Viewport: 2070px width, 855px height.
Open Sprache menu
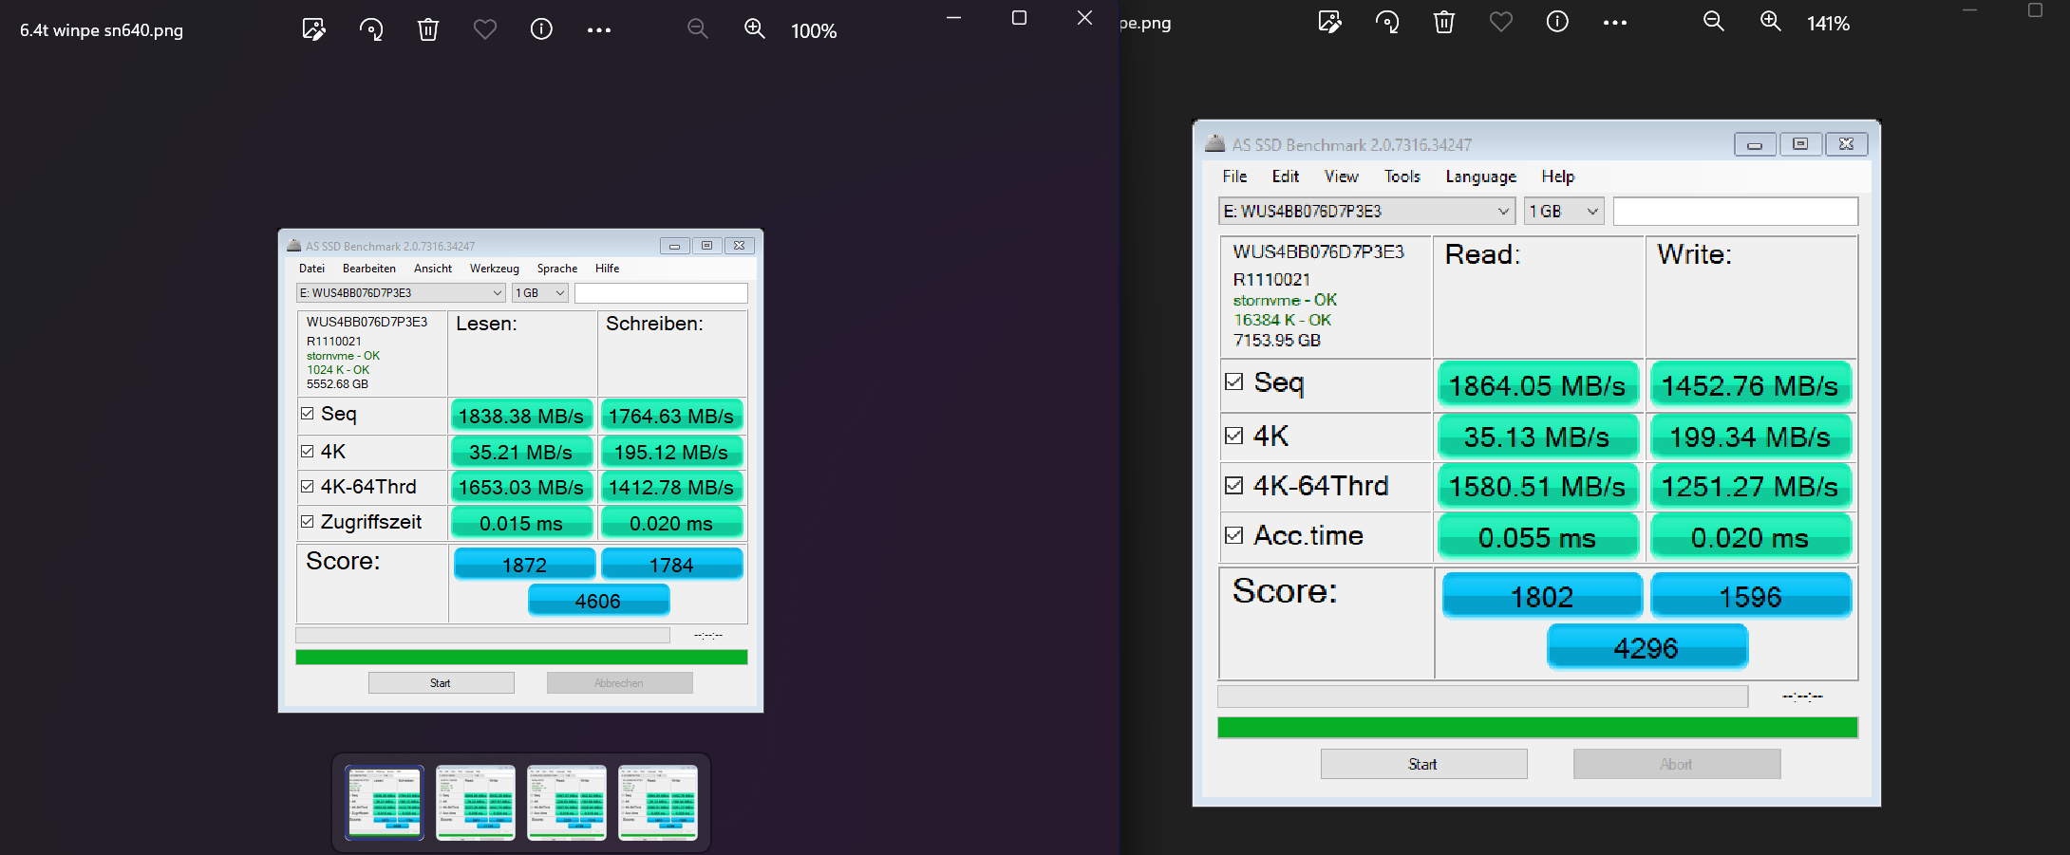click(557, 269)
